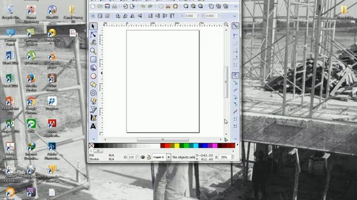Select the Selector arrow tool

[93, 26]
